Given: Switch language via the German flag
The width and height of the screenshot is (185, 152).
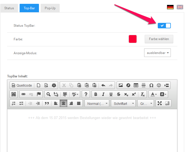Looking at the screenshot, I should [170, 7].
